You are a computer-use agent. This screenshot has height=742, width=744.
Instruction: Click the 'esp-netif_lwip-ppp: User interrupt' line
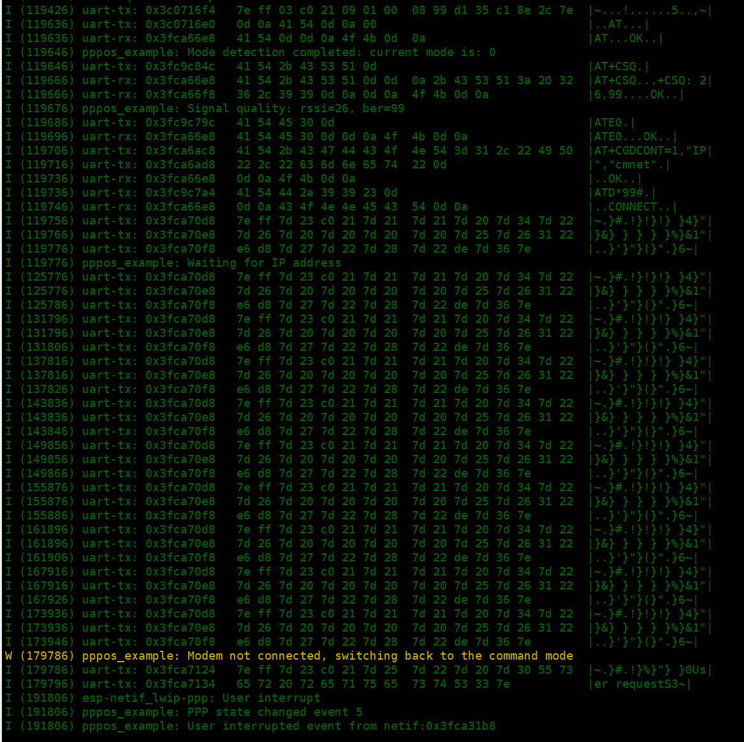tap(201, 698)
